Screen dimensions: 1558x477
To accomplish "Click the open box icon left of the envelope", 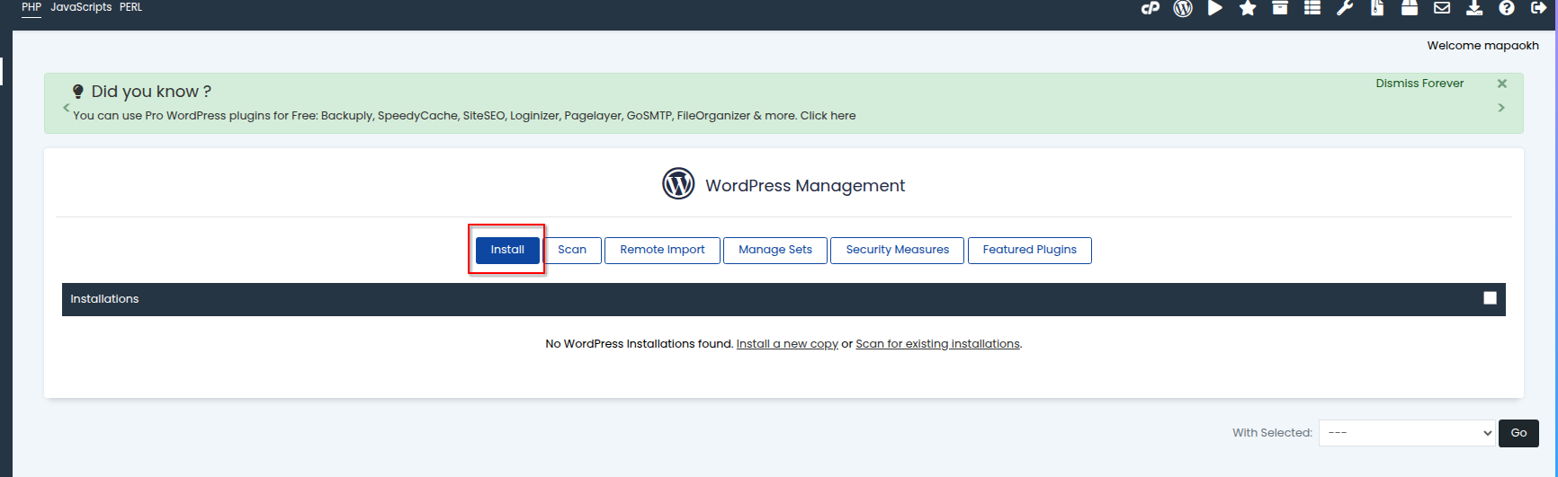I will coord(1410,8).
